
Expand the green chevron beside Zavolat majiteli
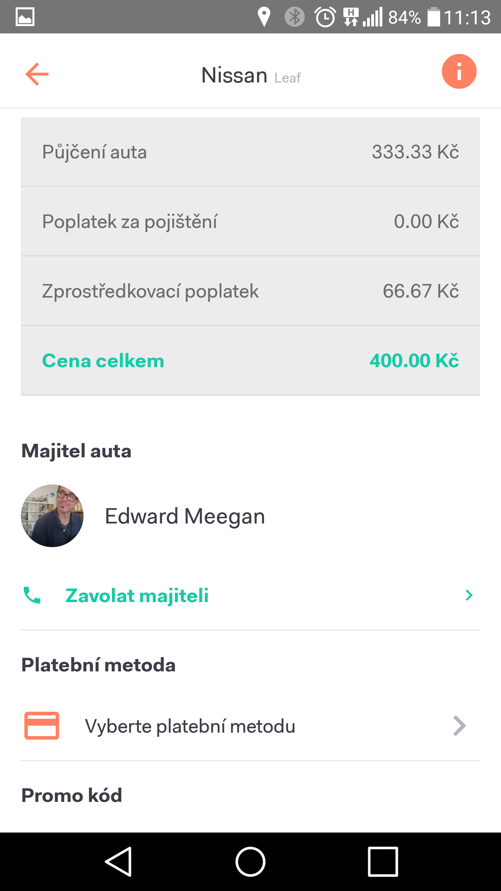coord(469,595)
